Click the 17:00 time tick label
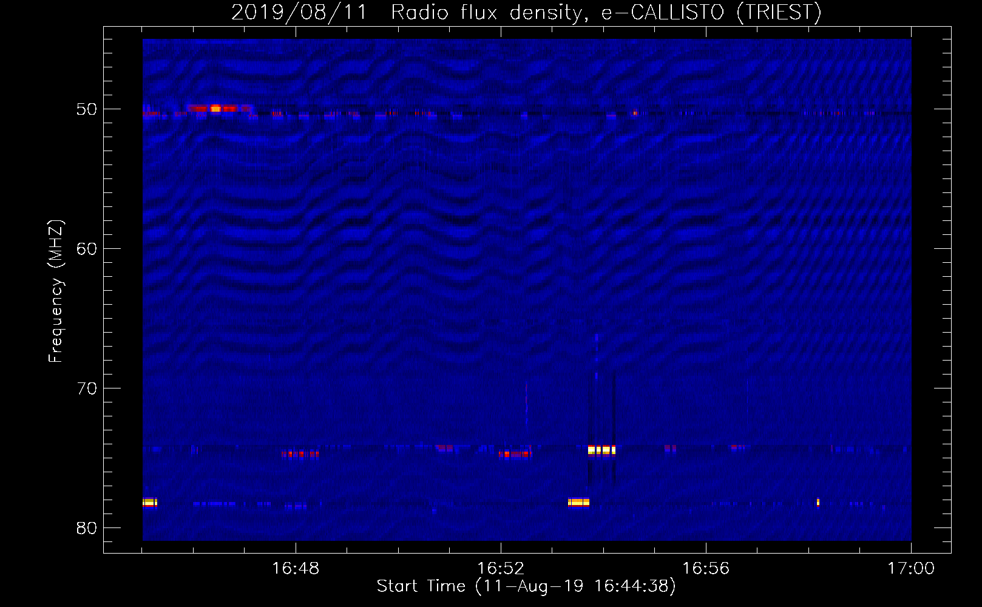The image size is (982, 607). pos(911,569)
